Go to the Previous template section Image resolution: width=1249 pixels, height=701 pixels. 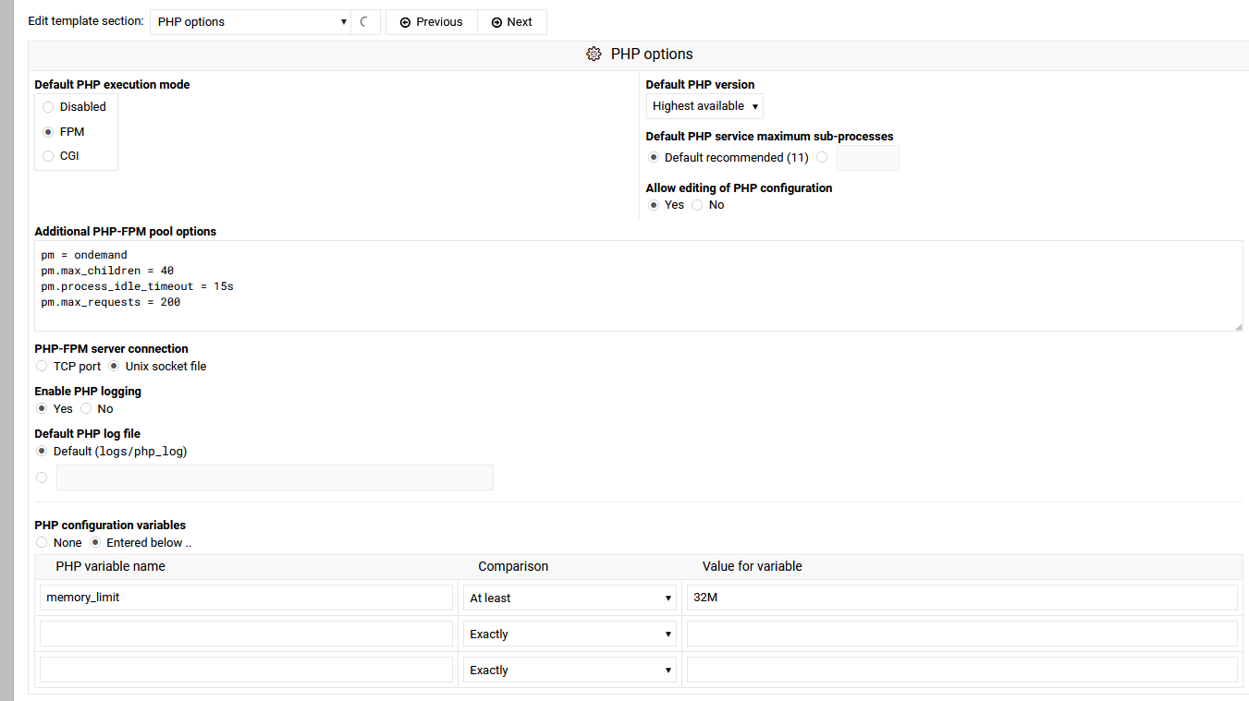[431, 22]
